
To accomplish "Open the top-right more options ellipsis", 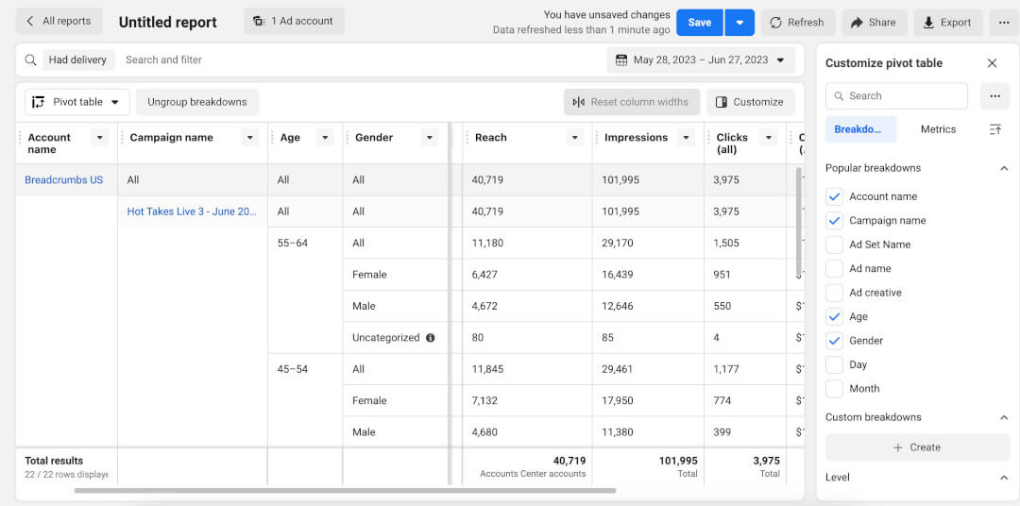I will coord(1003,23).
